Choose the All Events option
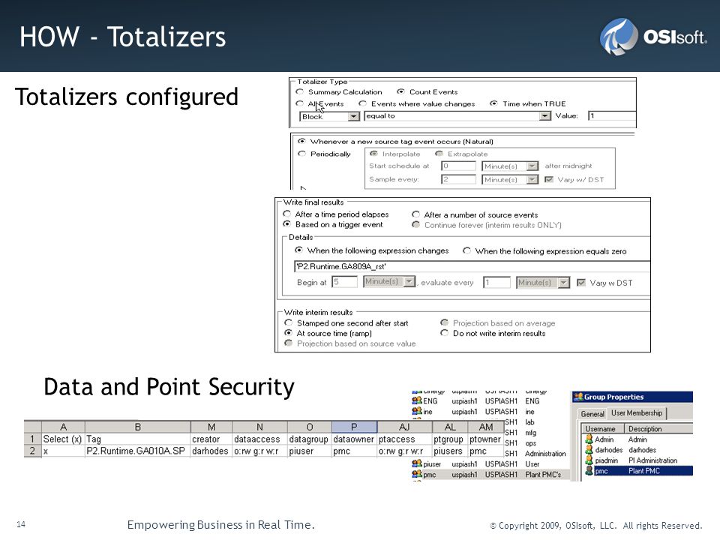The height and width of the screenshot is (540, 720). point(300,103)
